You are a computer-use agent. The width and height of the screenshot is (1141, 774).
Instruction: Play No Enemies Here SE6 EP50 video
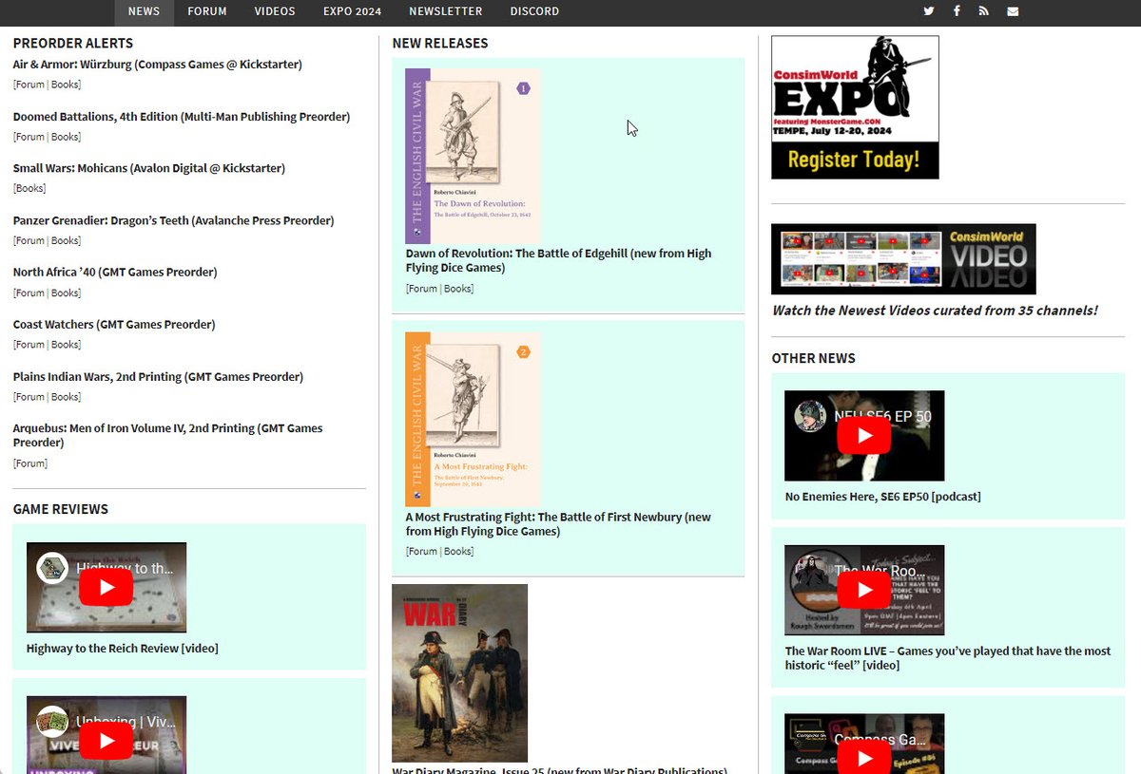pos(863,436)
